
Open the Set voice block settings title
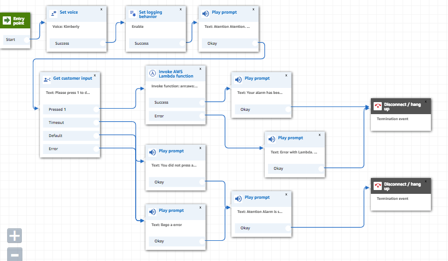click(x=68, y=12)
